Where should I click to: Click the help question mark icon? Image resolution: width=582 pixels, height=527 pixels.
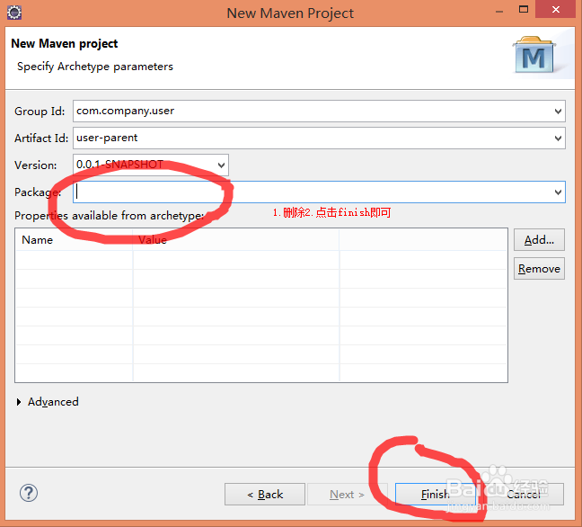(x=29, y=493)
